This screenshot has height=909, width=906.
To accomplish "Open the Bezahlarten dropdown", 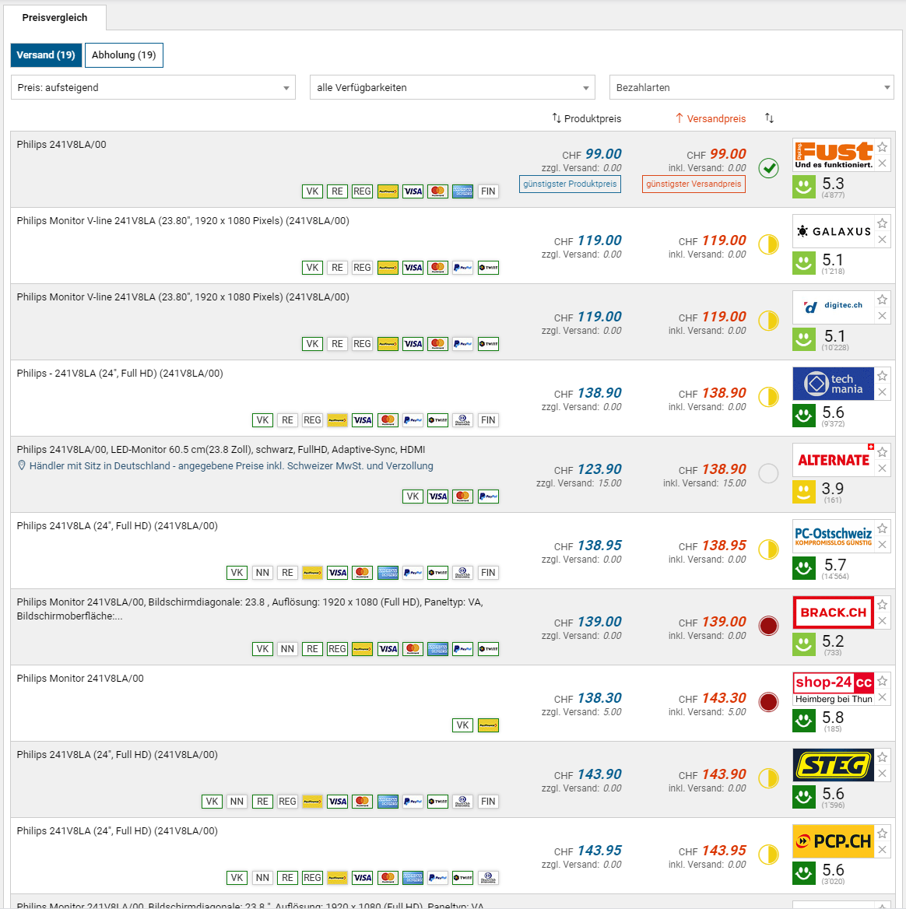I will click(x=751, y=87).
